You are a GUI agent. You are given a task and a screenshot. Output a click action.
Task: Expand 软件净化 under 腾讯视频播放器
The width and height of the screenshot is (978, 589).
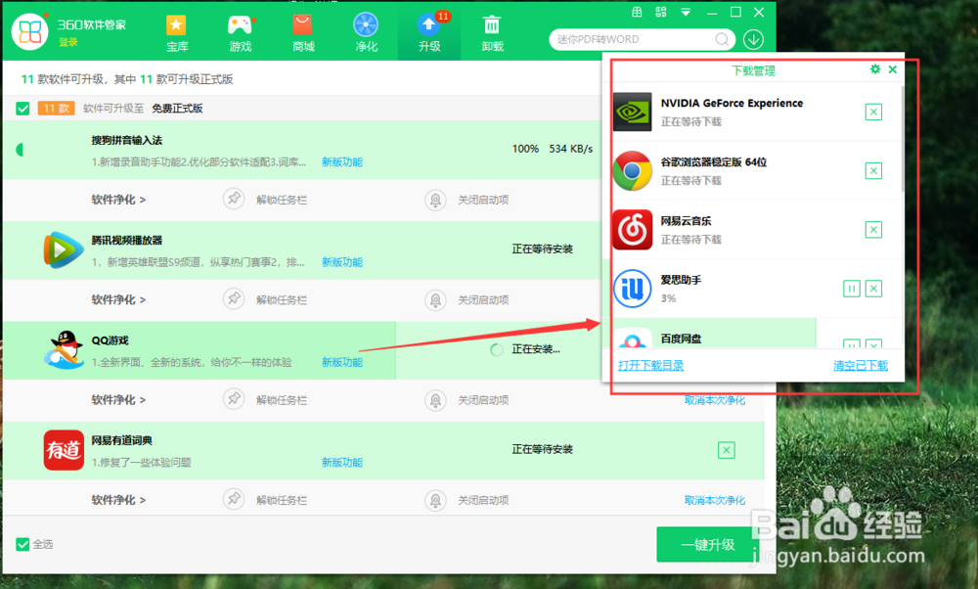point(118,299)
